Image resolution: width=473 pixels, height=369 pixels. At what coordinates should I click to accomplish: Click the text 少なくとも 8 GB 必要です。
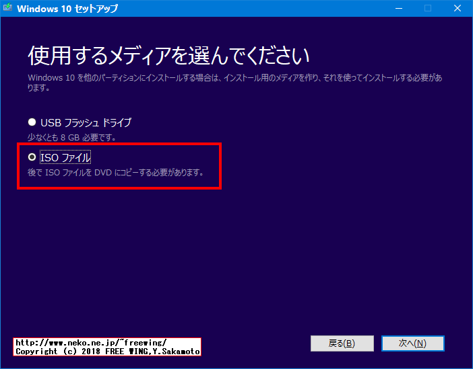tap(72, 138)
